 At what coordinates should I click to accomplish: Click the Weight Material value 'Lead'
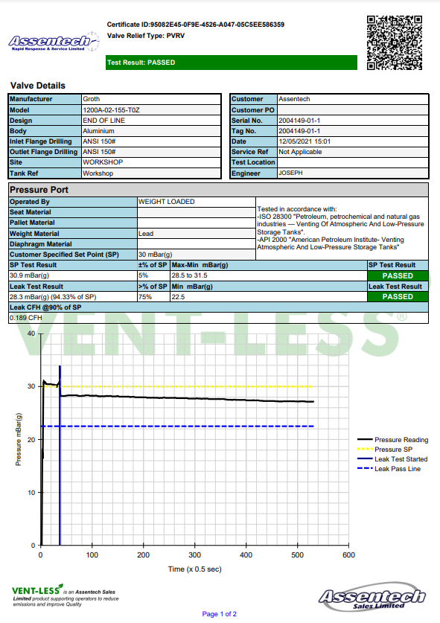146,234
